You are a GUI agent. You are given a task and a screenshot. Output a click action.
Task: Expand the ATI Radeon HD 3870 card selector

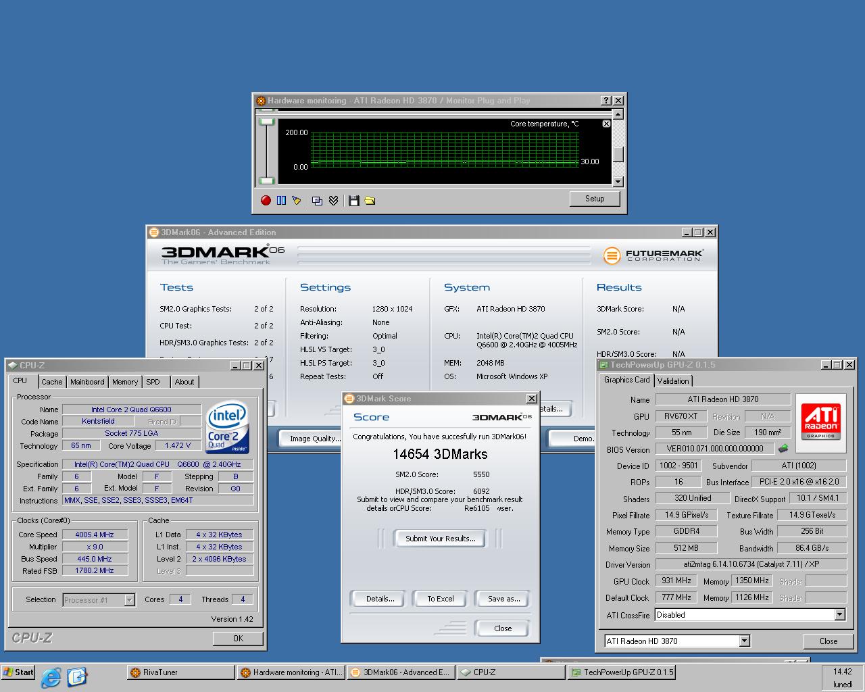(x=744, y=641)
